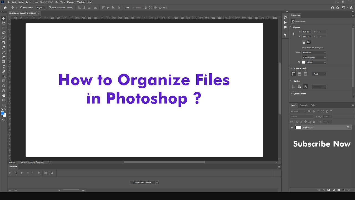
Task: Select the Ellipse shape tool
Action: 4,86
